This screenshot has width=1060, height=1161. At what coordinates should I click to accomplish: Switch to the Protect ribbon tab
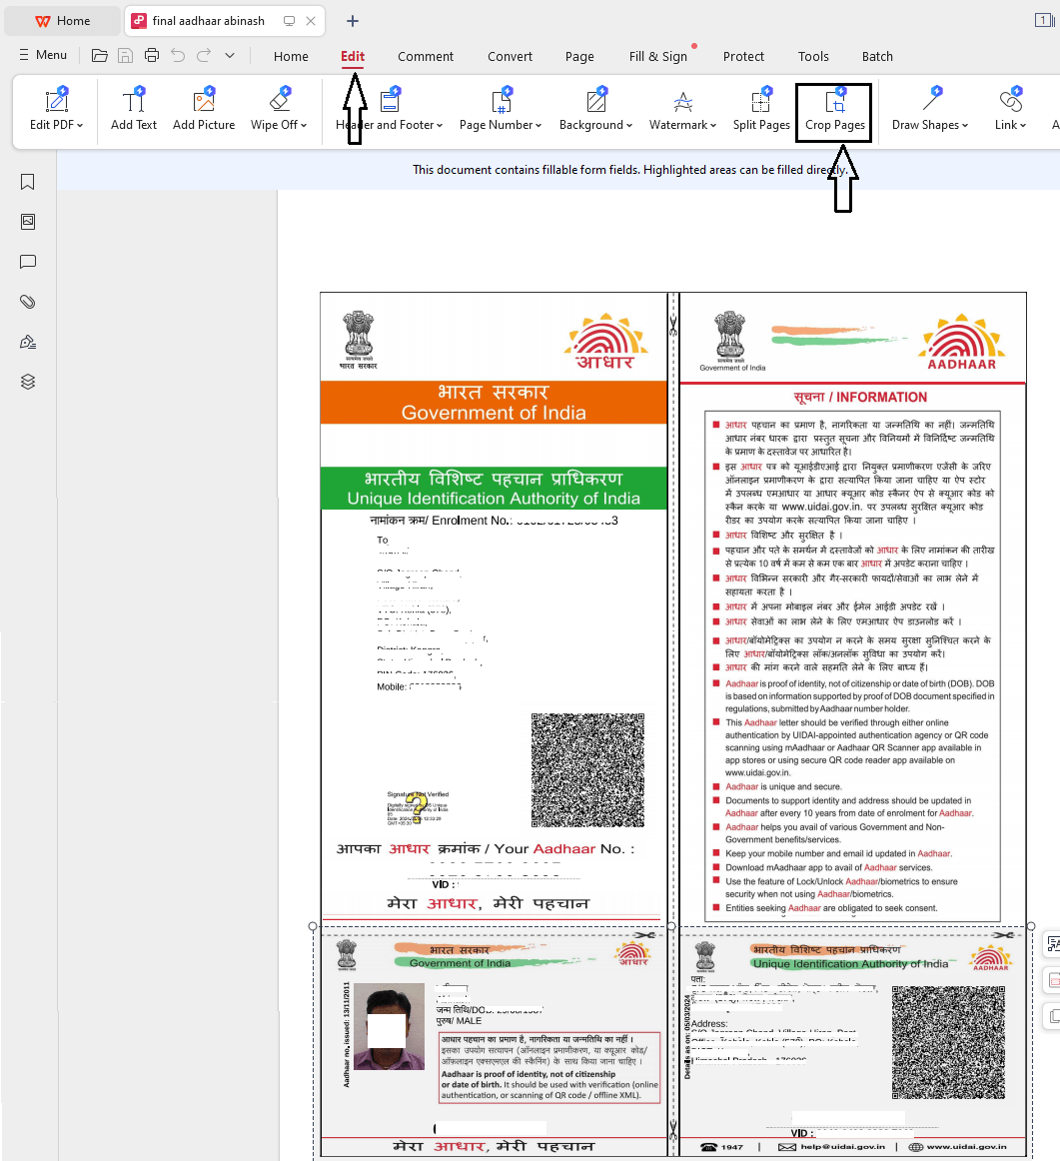coord(743,56)
